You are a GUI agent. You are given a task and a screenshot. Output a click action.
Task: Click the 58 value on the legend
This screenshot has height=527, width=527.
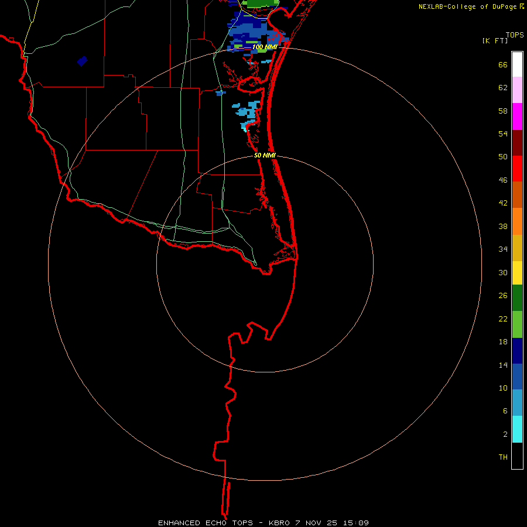503,111
